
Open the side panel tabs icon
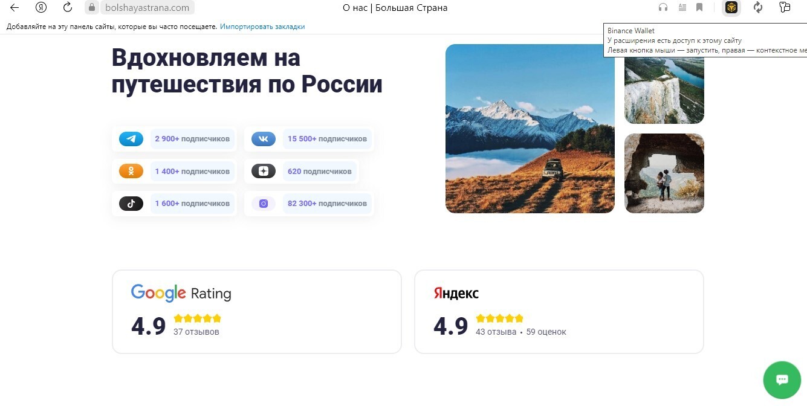pos(784,7)
